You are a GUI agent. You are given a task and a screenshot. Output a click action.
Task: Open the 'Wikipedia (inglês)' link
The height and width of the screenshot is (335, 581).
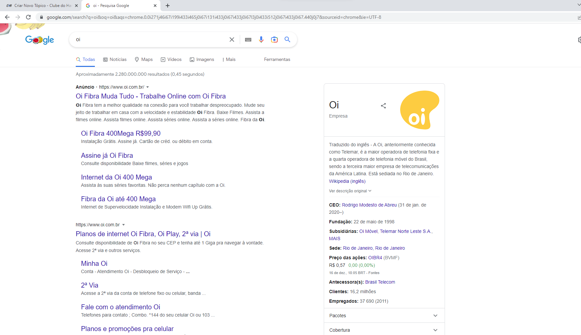pos(347,181)
